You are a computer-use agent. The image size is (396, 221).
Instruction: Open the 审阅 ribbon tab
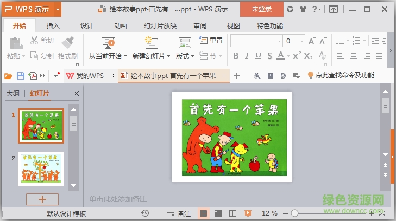point(200,25)
